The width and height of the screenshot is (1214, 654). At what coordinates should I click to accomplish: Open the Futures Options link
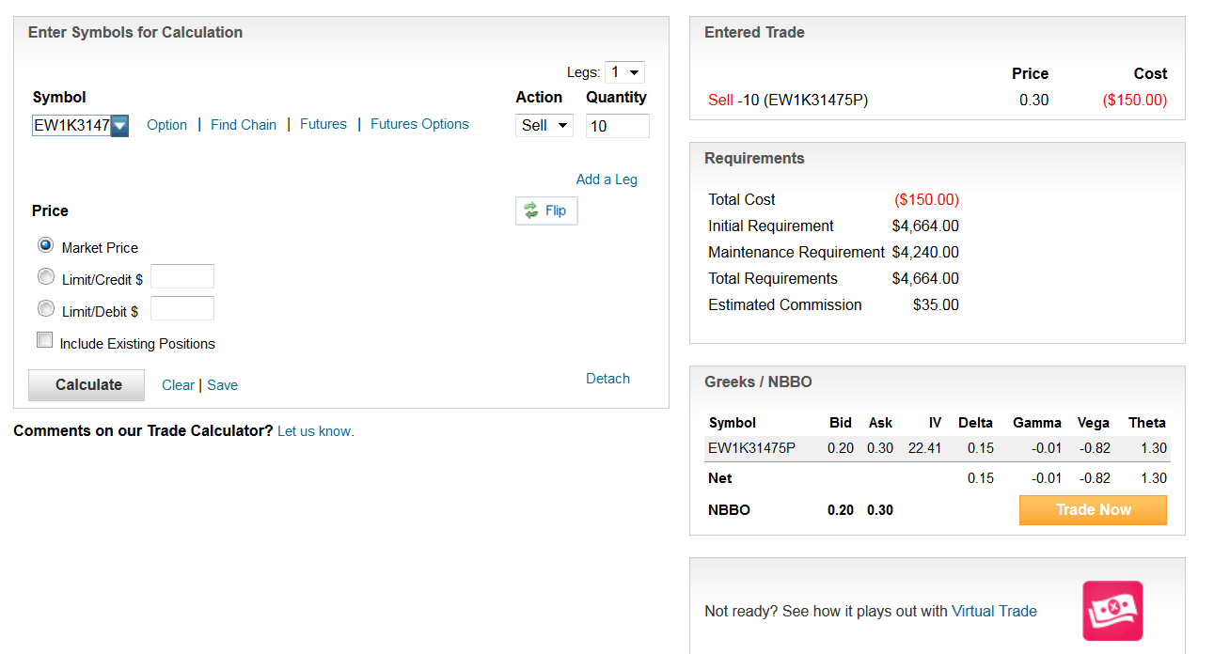[x=419, y=124]
